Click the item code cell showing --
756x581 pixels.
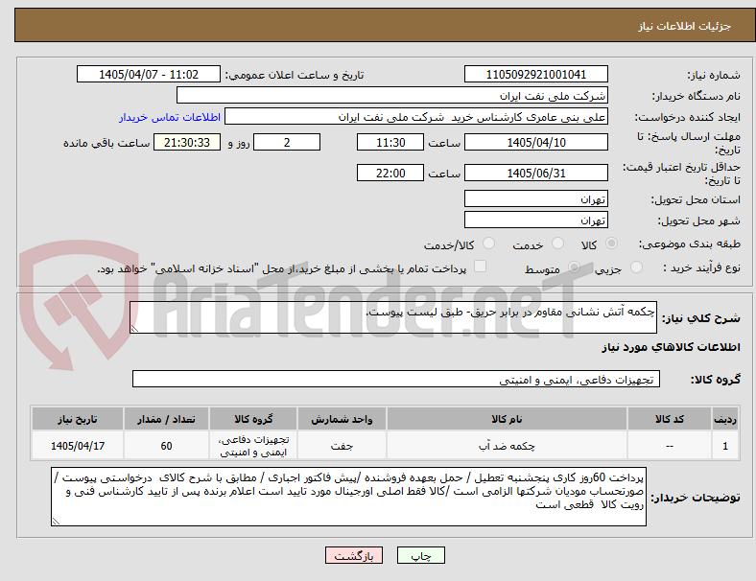[670, 446]
